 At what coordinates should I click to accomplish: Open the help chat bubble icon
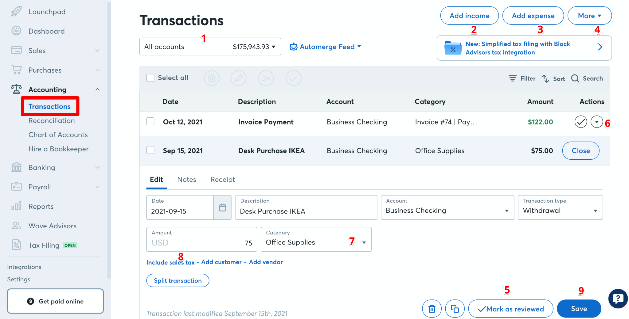618,298
